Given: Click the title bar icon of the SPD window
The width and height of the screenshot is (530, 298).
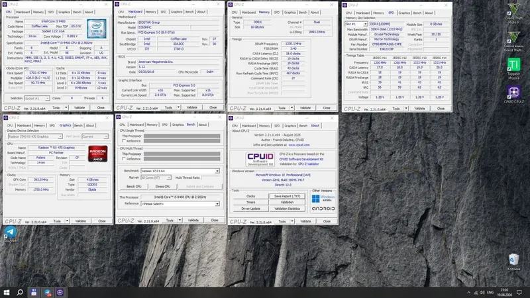Looking at the screenshot, I should pyautogui.click(x=344, y=5).
